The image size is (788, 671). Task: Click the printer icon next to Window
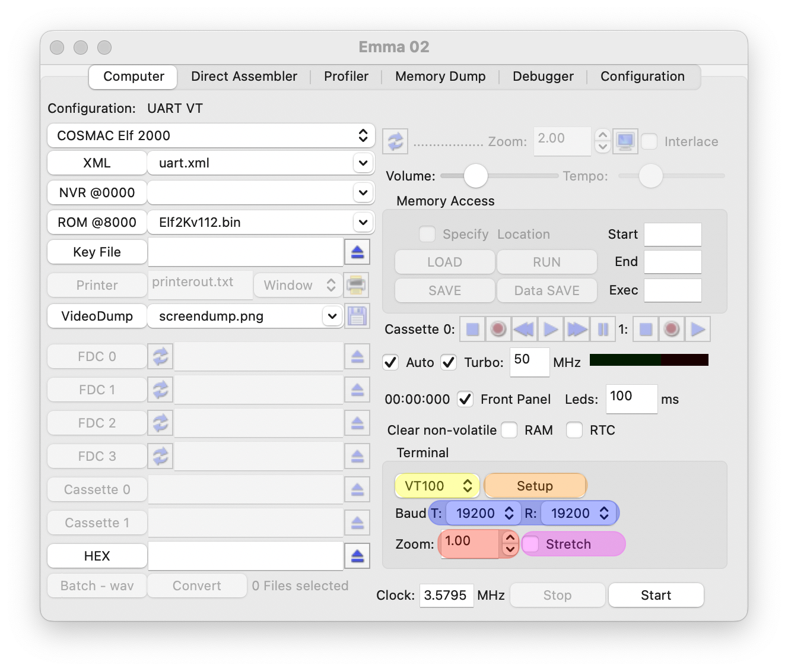click(356, 285)
